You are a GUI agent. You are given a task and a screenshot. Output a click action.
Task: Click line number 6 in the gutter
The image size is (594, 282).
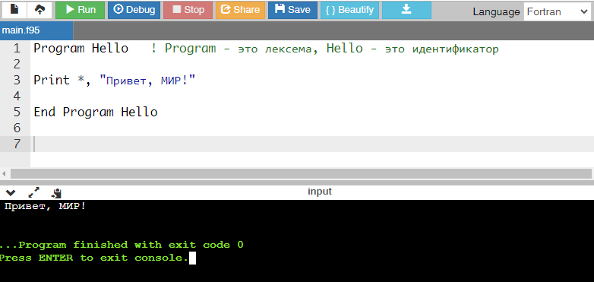pos(17,128)
